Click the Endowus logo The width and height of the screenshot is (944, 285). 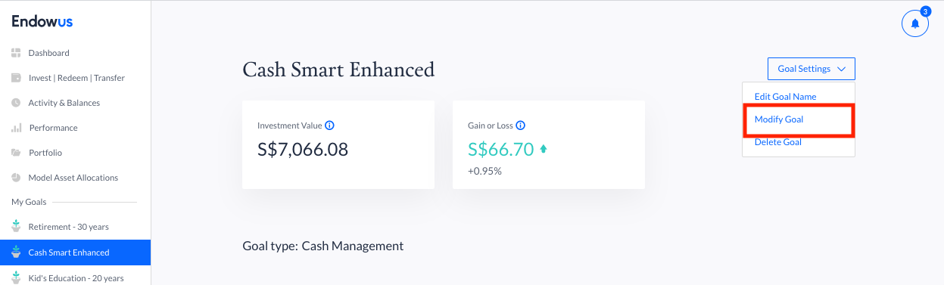(42, 22)
